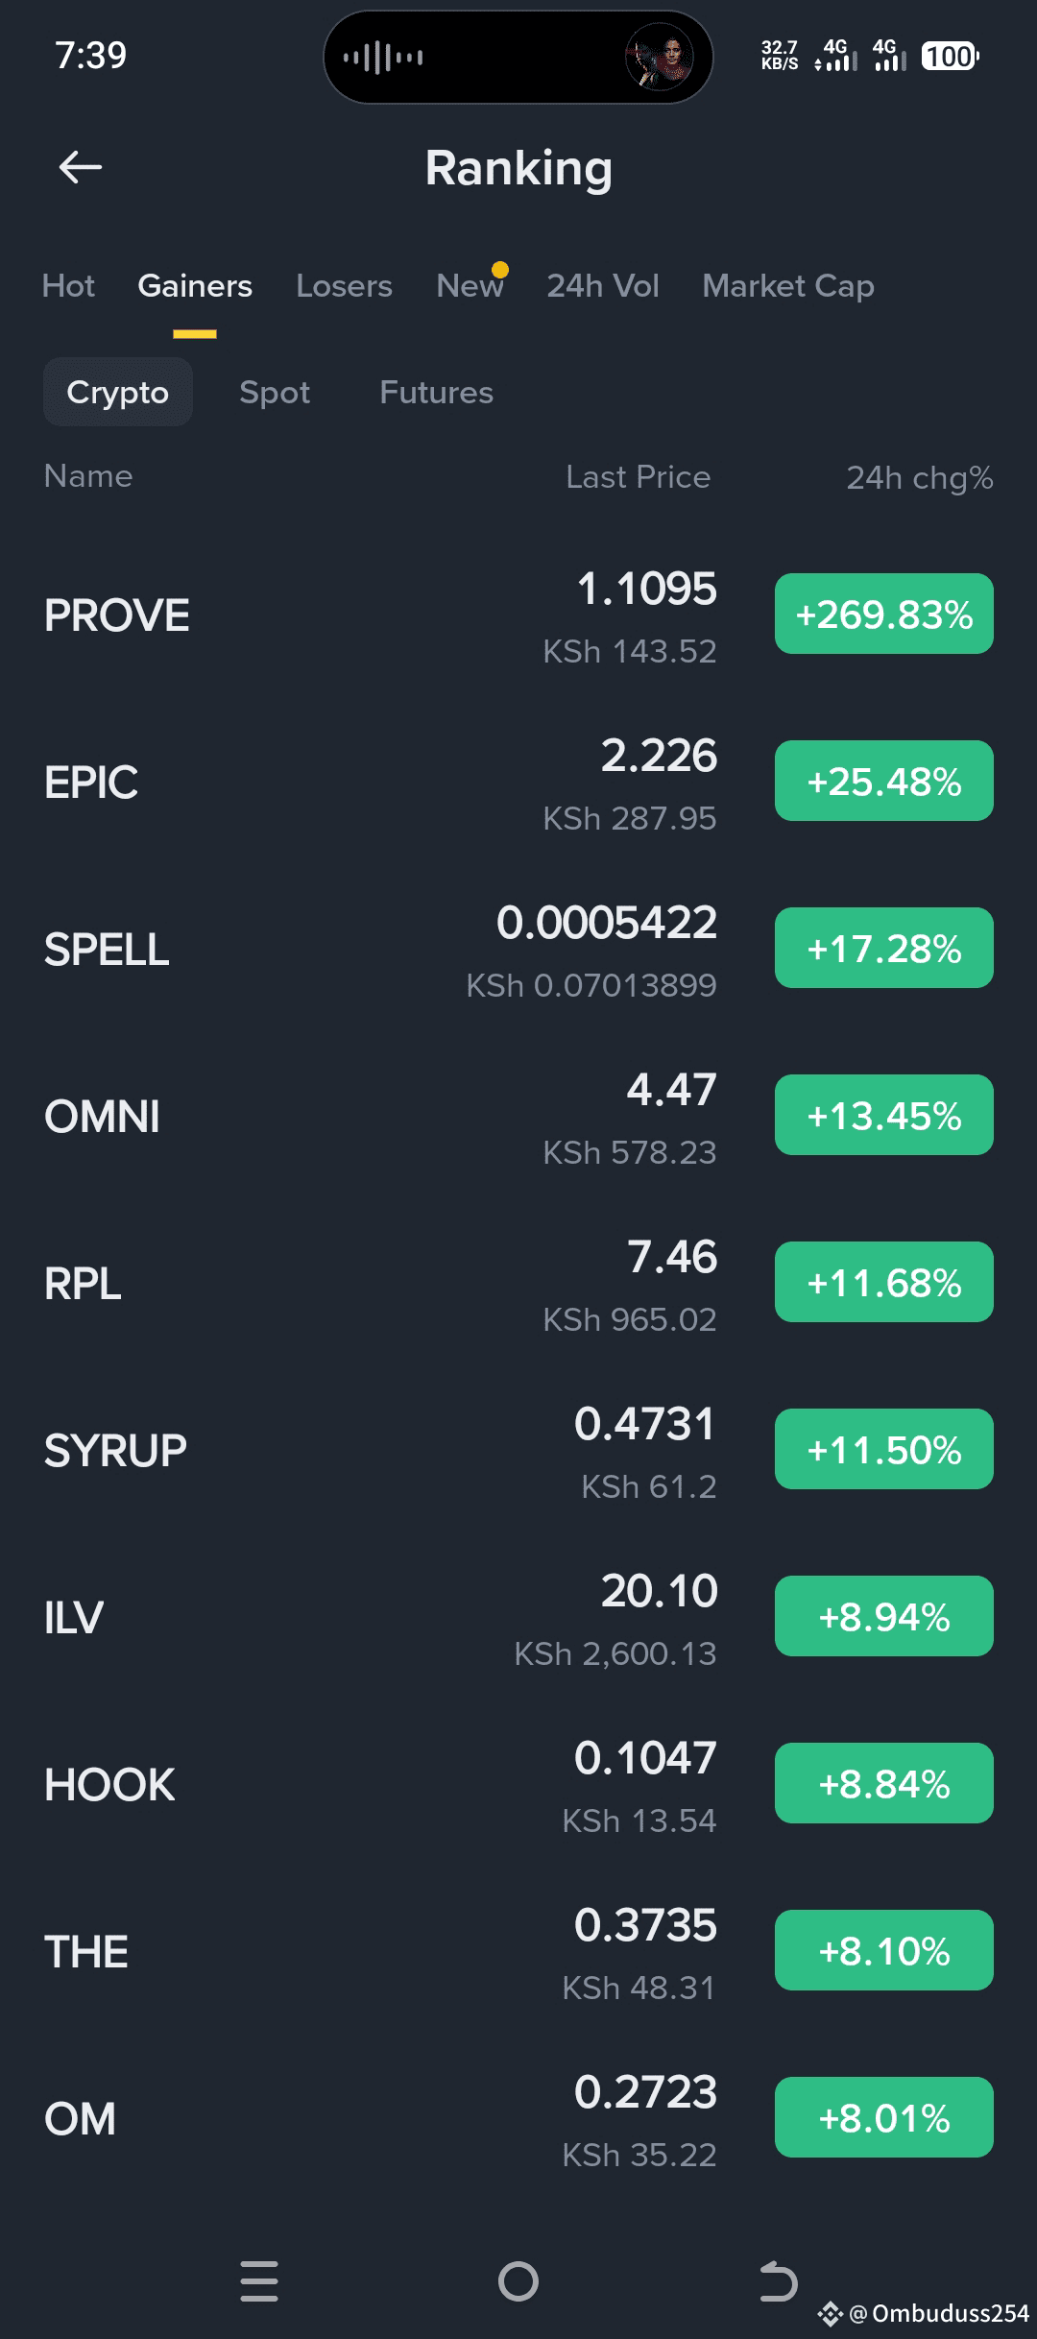Select the Futures filter
Image resolution: width=1037 pixels, height=2339 pixels.
436,392
